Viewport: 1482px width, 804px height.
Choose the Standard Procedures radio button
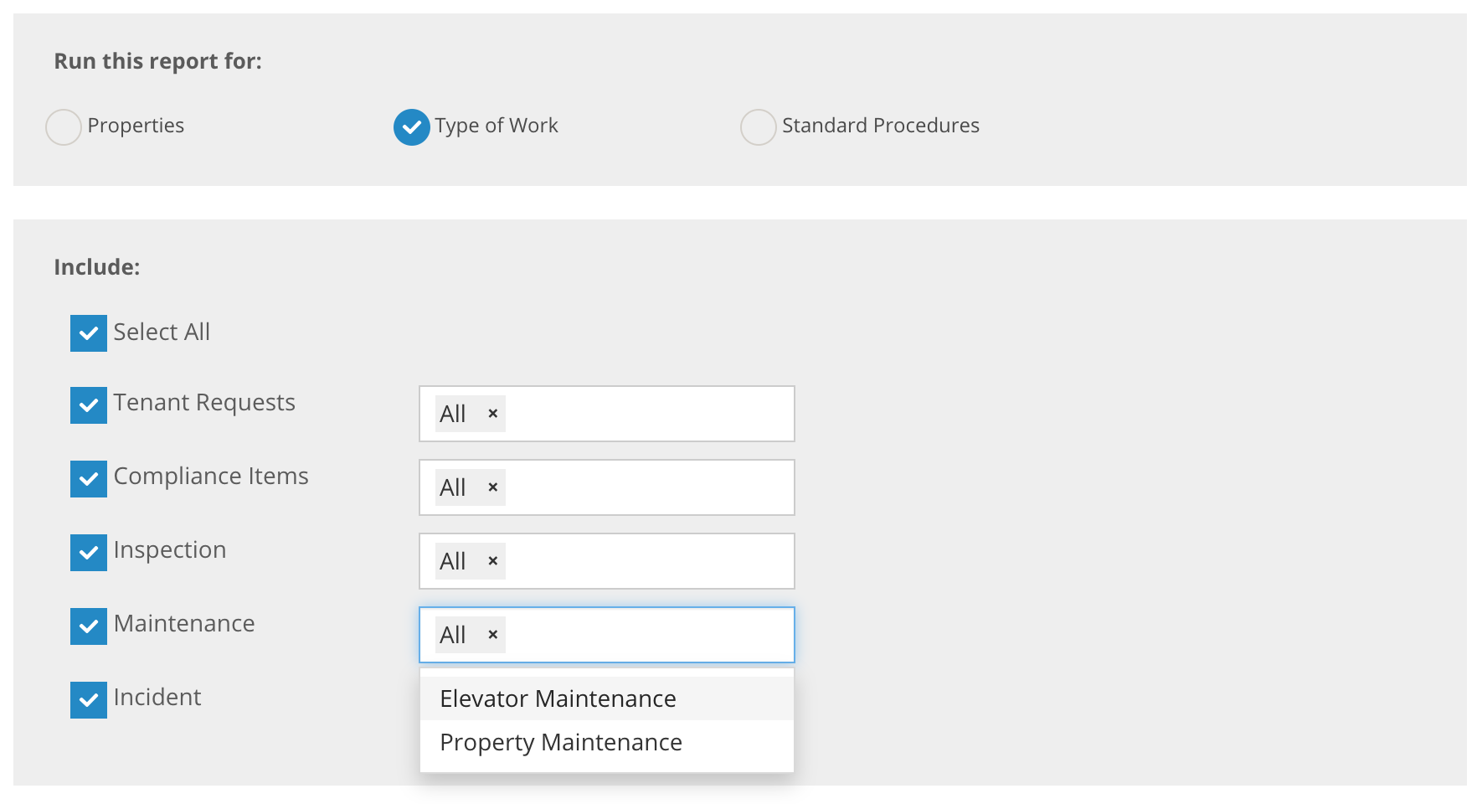coord(759,127)
